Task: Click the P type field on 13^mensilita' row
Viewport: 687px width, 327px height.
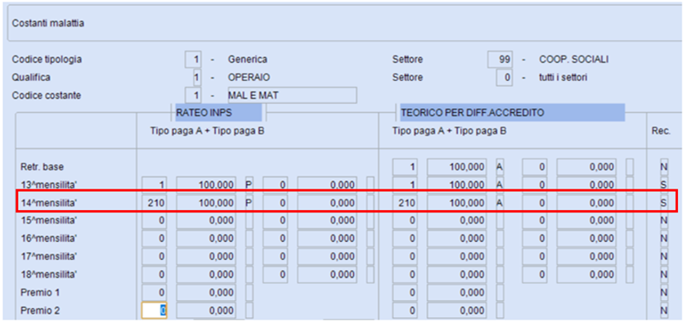Action: point(249,185)
